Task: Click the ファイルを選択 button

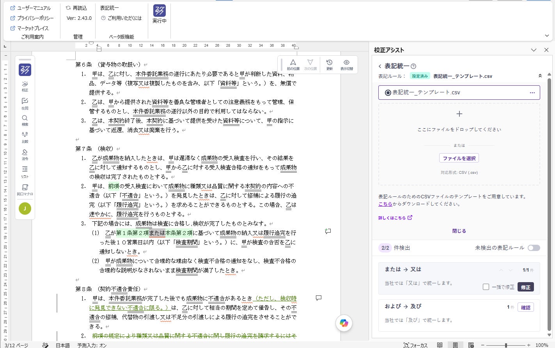Action: [x=459, y=158]
